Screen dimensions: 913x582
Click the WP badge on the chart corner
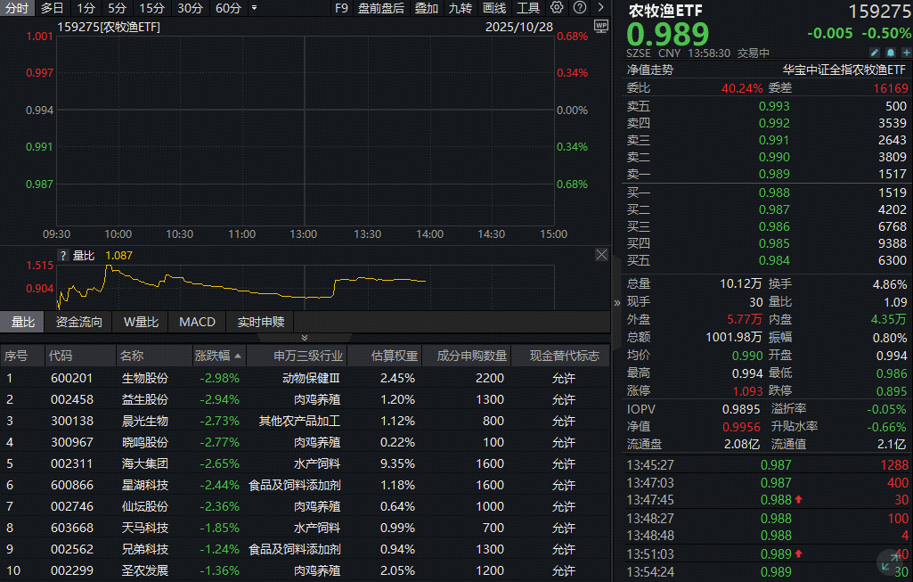(x=601, y=28)
